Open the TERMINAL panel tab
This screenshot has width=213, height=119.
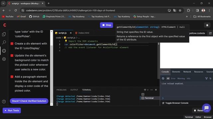(87, 90)
